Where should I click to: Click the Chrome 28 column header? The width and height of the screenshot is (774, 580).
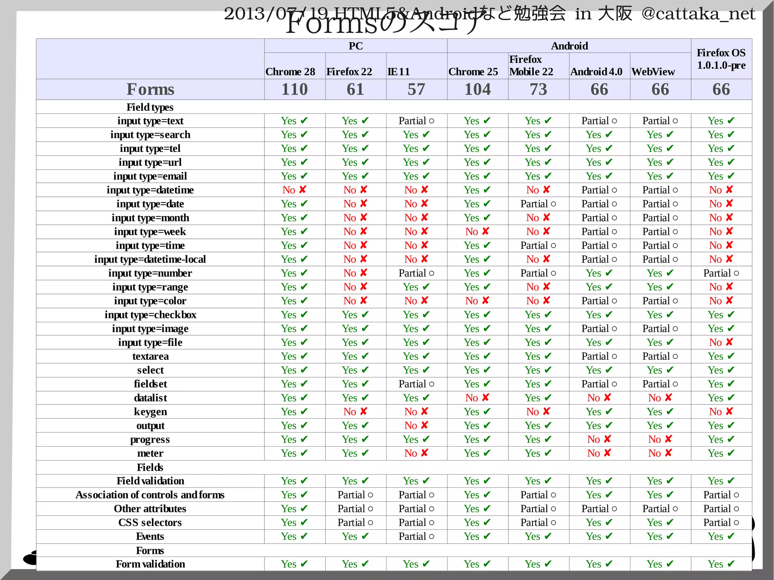290,71
